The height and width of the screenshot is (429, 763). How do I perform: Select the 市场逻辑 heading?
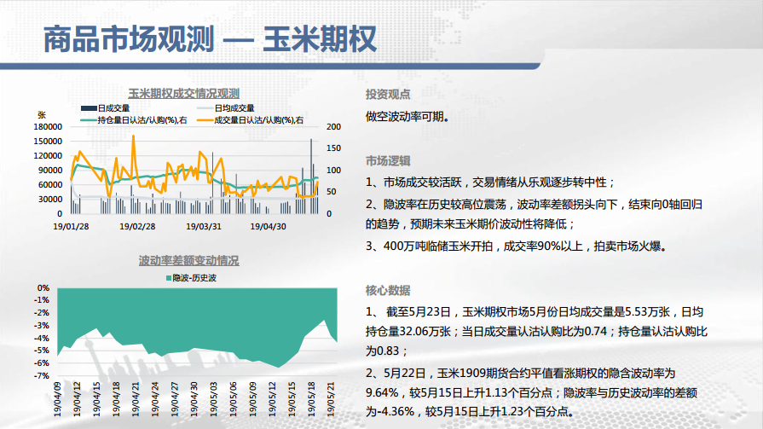tap(388, 160)
